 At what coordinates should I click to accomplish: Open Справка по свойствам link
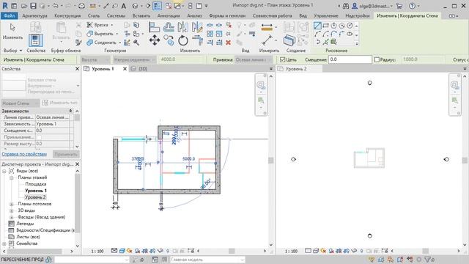point(24,154)
